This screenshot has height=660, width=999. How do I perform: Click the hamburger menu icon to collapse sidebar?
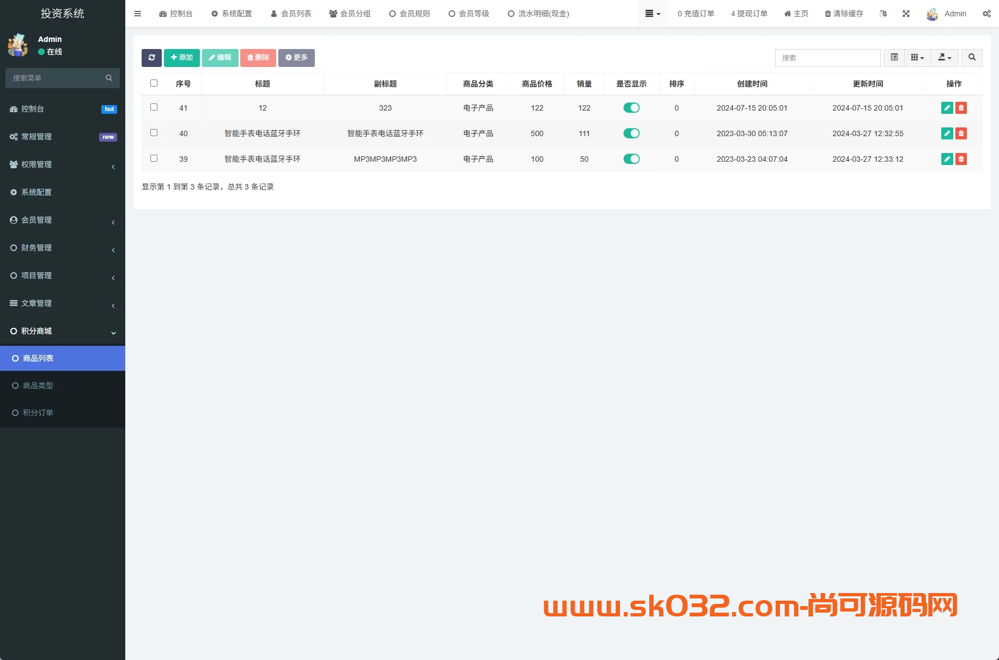(x=138, y=14)
